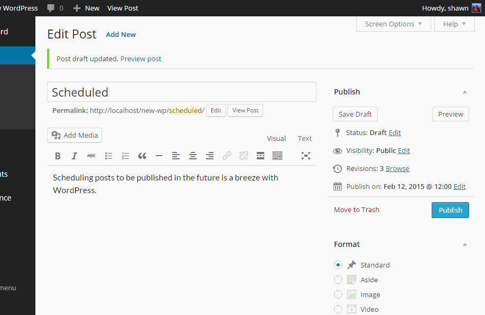The image size is (485, 315).
Task: Click the publish date calendar icon
Action: coord(338,187)
